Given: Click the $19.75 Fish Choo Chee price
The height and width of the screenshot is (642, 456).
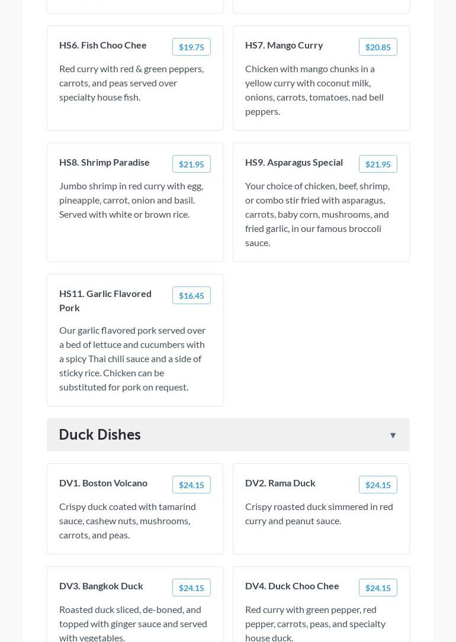Looking at the screenshot, I should coord(191,47).
